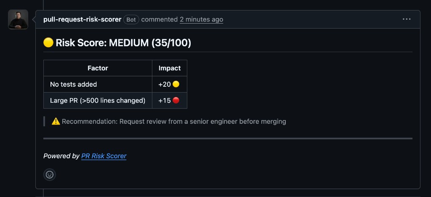This screenshot has height=197, width=431.
Task: Click the Recommendation blockquote text
Action: (x=174, y=122)
